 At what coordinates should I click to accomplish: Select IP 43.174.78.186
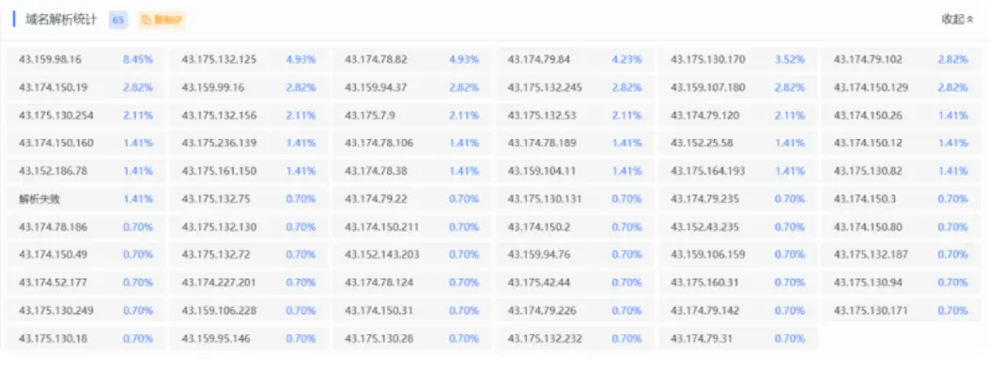[x=54, y=226]
